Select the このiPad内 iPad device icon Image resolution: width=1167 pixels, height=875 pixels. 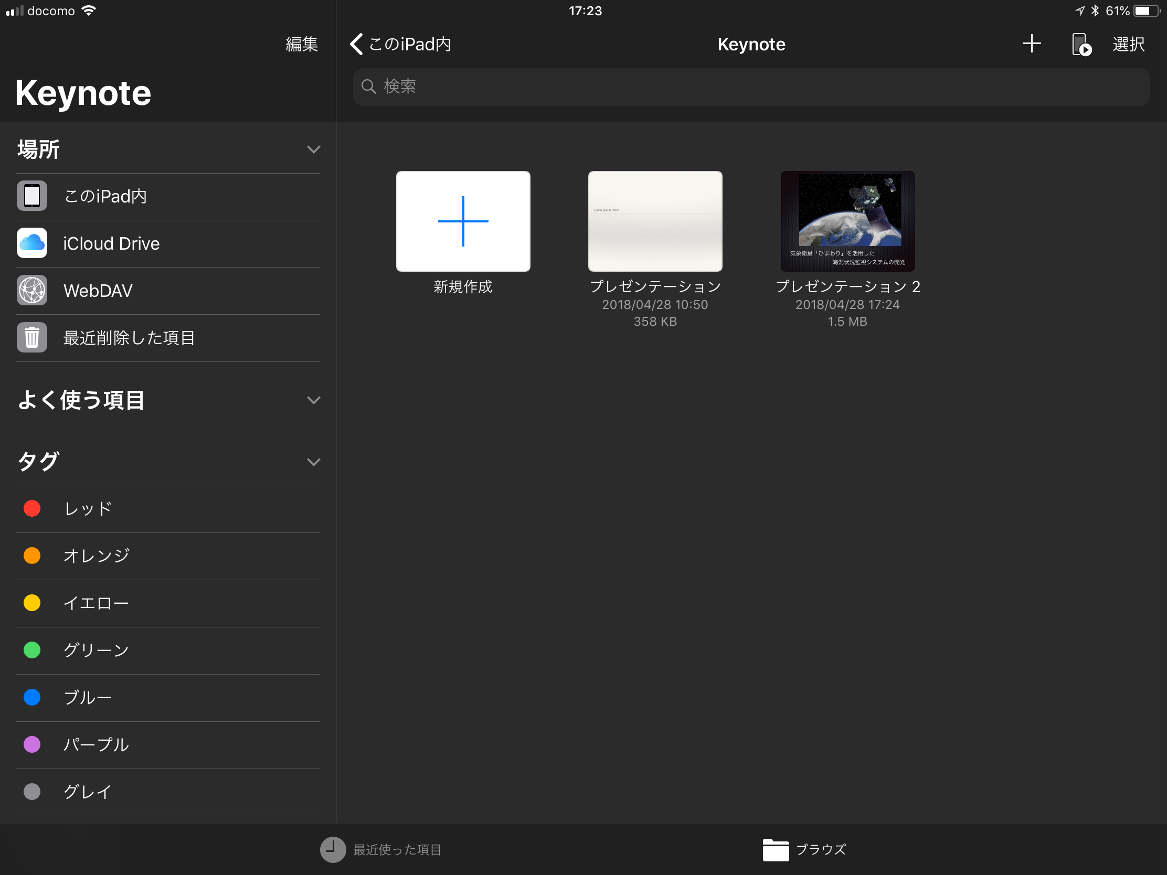tap(31, 196)
